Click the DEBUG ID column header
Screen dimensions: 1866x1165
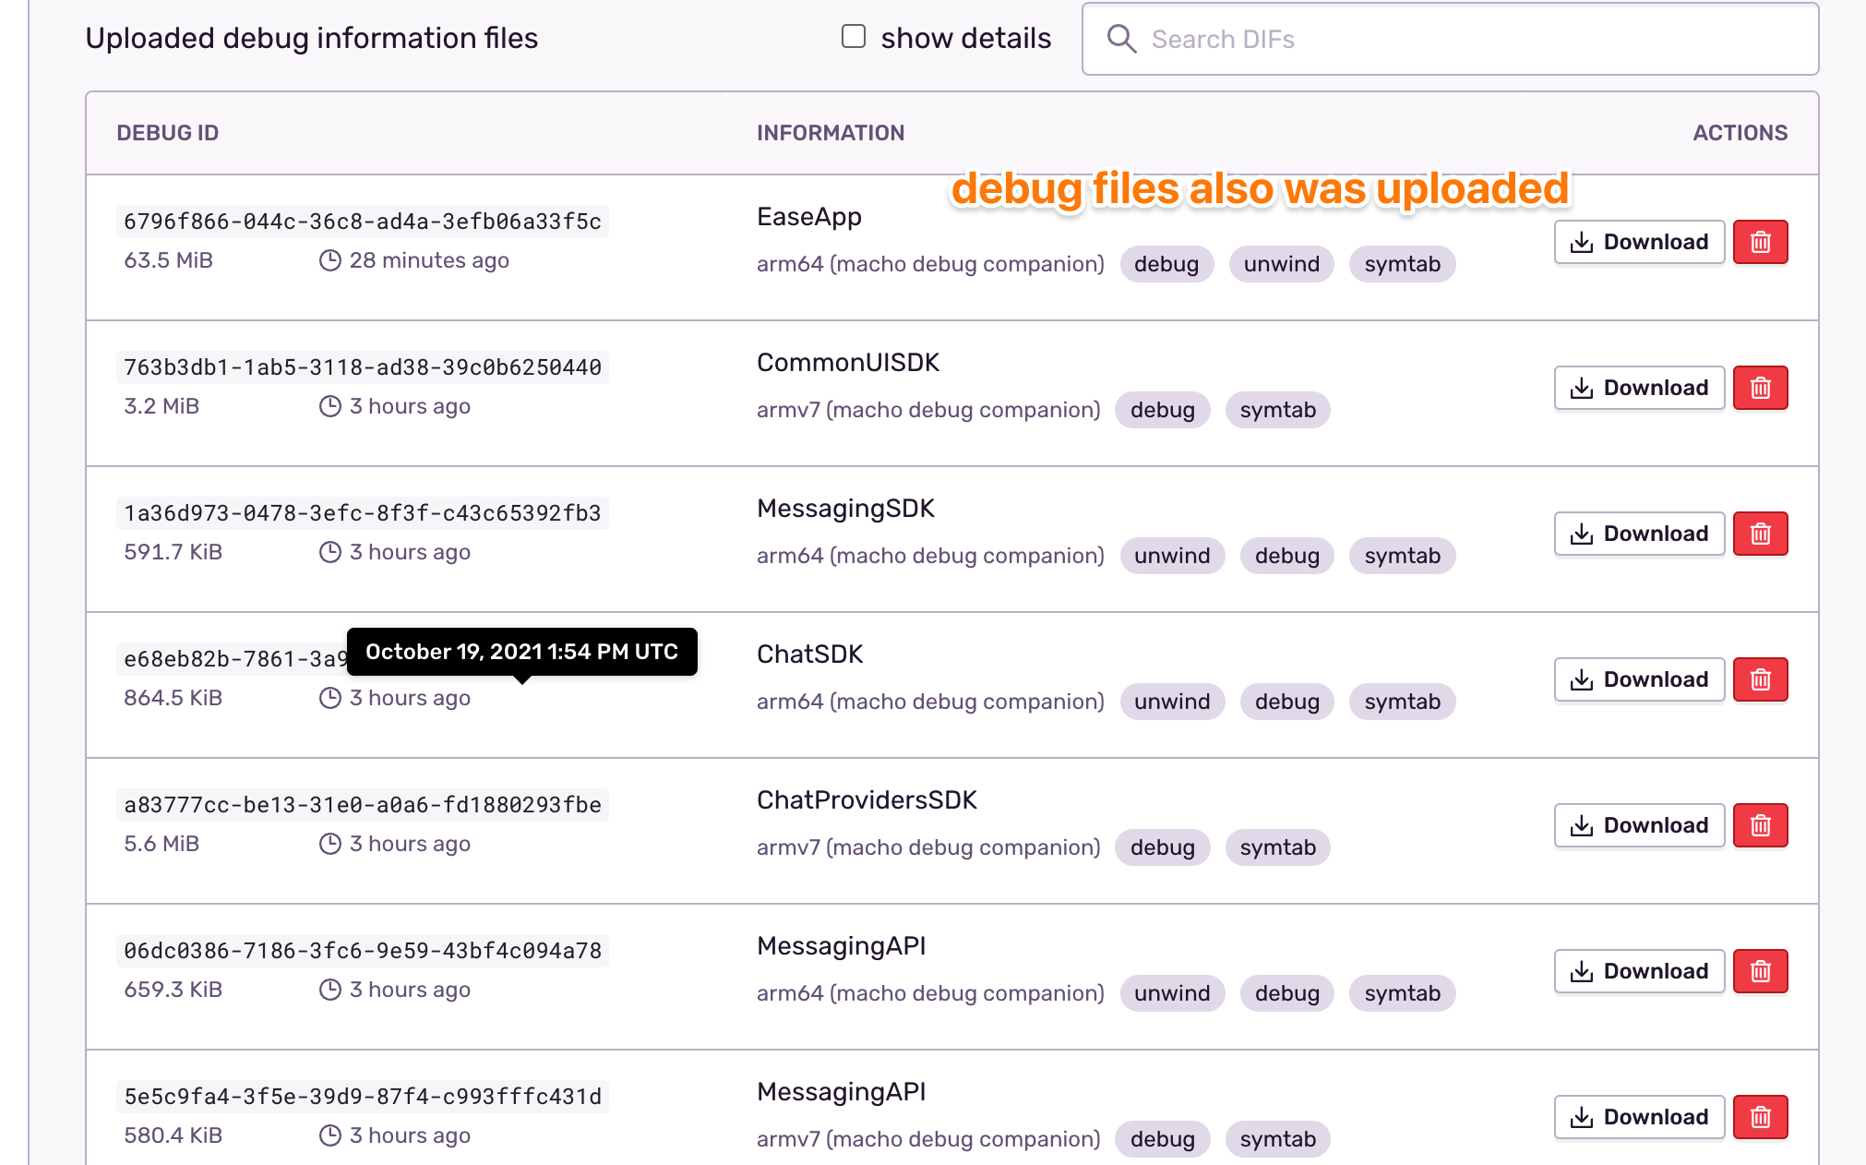[168, 132]
